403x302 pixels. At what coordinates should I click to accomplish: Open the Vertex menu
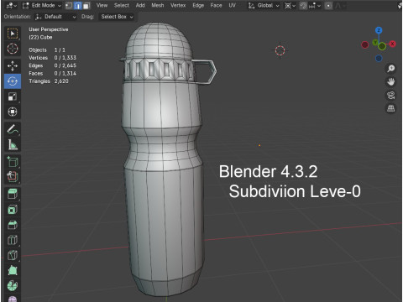178,5
